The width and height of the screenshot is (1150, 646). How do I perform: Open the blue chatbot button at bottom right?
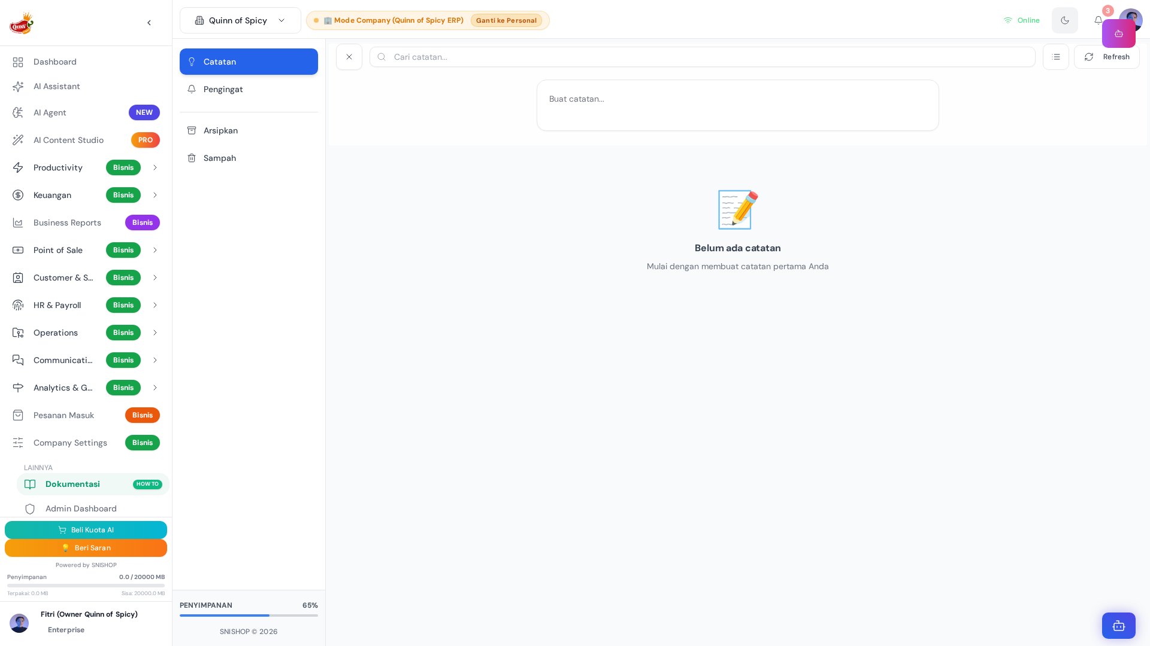click(x=1119, y=626)
